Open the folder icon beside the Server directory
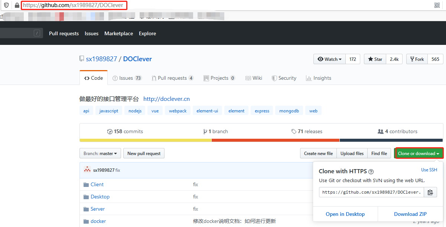This screenshot has height=227, width=446. click(87, 209)
